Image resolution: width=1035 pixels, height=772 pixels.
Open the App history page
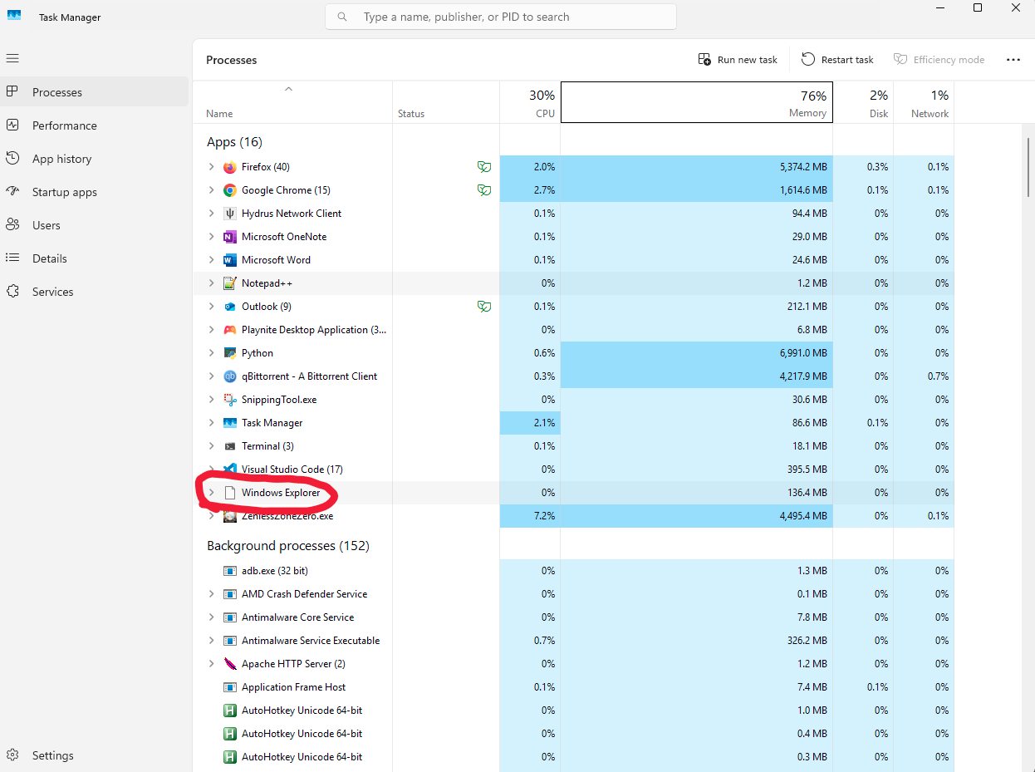point(95,159)
